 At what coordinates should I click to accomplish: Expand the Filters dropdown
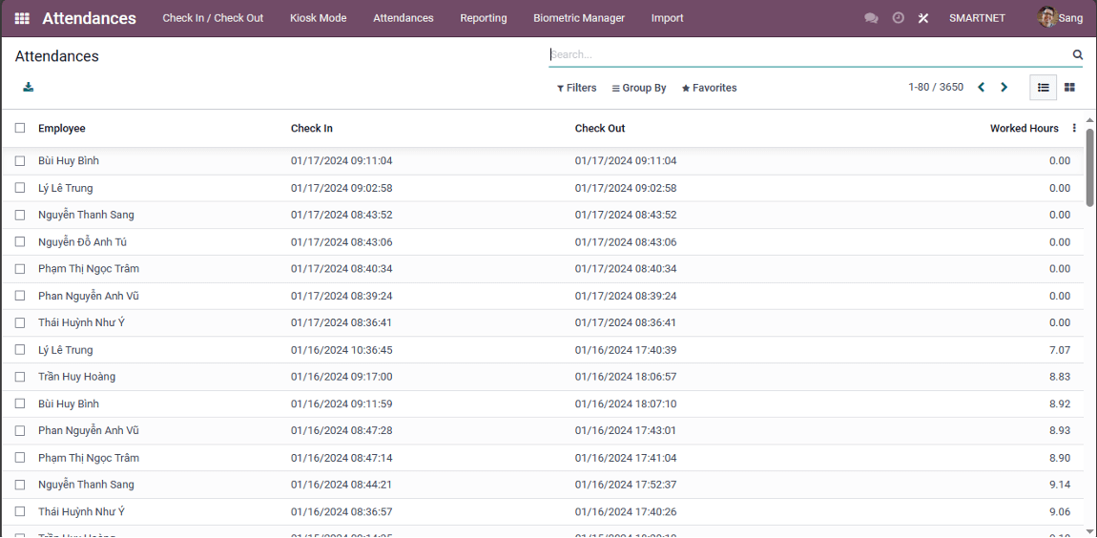click(x=576, y=88)
